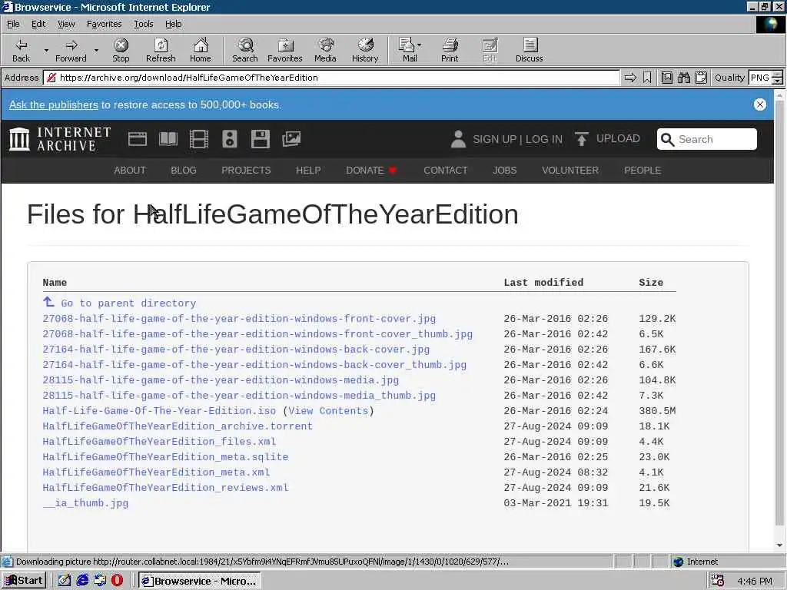Open the Audio speaker icon
787x590 pixels.
tap(229, 139)
